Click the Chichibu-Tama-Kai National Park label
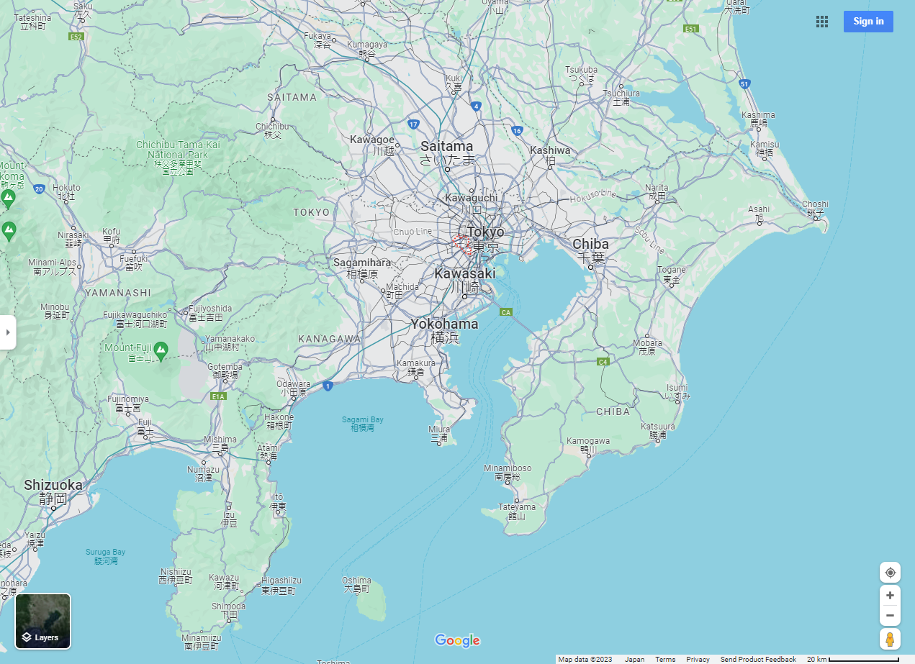Viewport: 915px width, 664px height. [177, 150]
